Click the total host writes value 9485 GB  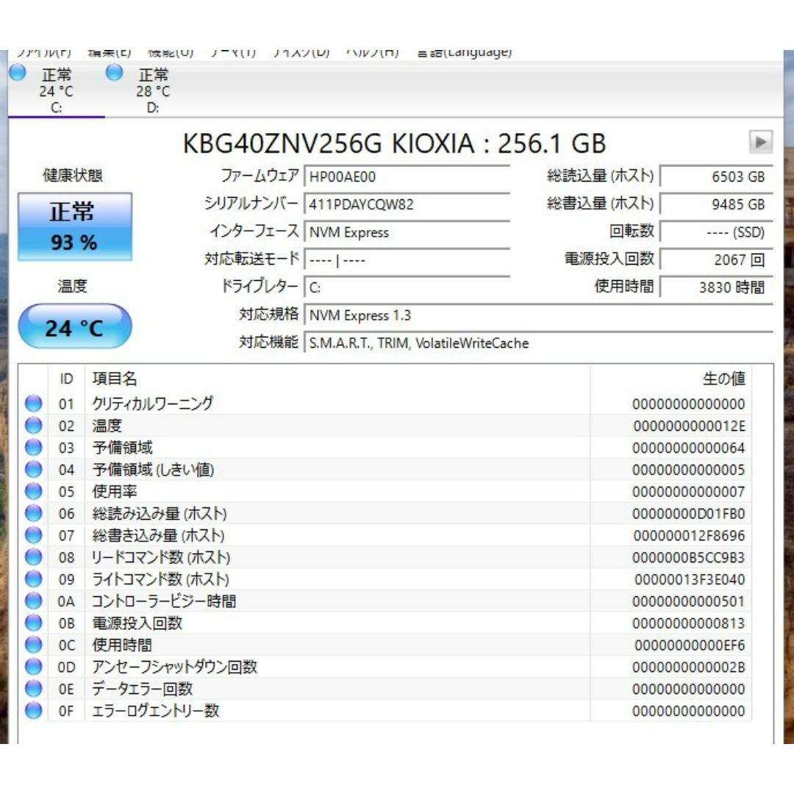[x=717, y=204]
